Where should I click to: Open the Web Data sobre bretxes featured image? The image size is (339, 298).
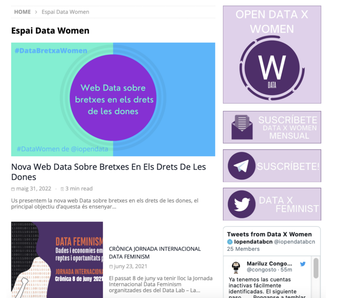pyautogui.click(x=113, y=99)
